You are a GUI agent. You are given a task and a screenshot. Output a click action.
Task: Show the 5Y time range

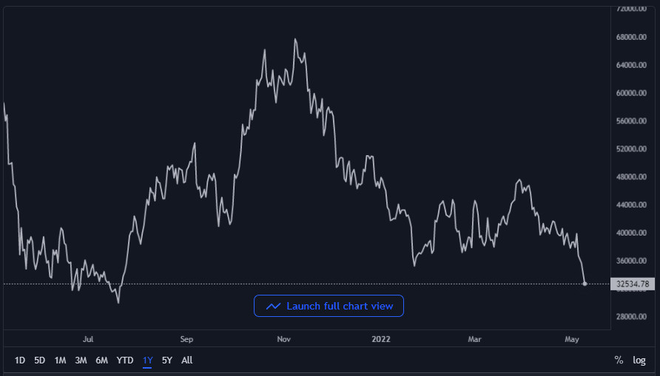coord(167,360)
